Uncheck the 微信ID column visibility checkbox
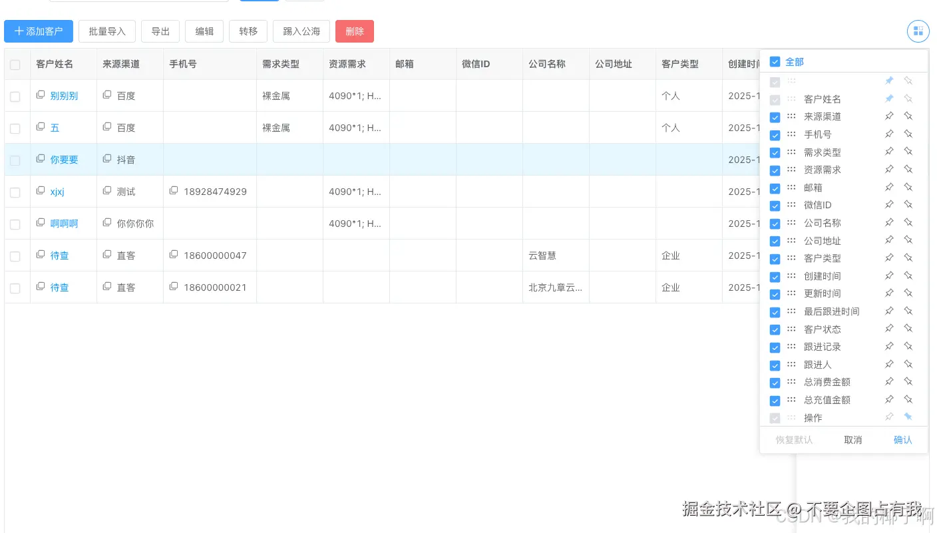 [x=775, y=206]
